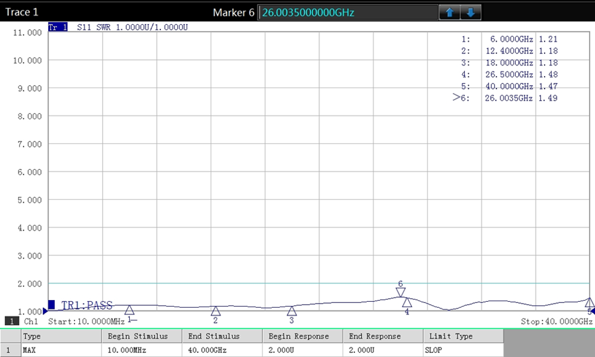The image size is (595, 357).
Task: Click active marker 6 inverted triangle
Action: [x=400, y=292]
